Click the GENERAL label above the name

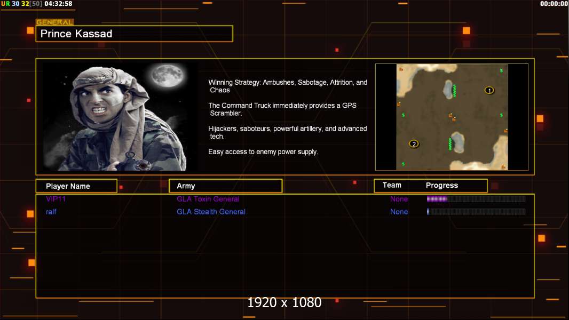54,22
